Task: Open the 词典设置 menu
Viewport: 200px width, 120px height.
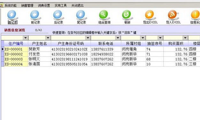Action: click(44, 5)
